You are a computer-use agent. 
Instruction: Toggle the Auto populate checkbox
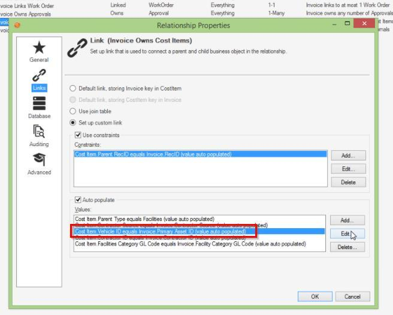click(x=78, y=200)
